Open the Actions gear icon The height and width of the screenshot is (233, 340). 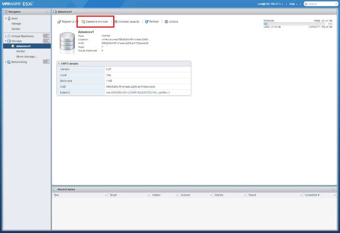(166, 22)
